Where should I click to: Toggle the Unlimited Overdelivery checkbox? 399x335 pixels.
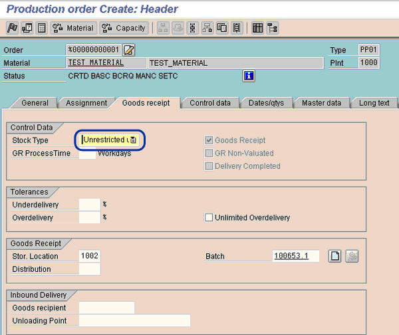(209, 217)
